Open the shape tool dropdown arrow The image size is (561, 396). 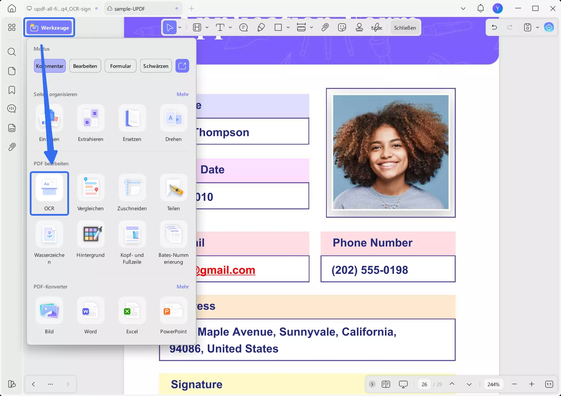tap(288, 28)
